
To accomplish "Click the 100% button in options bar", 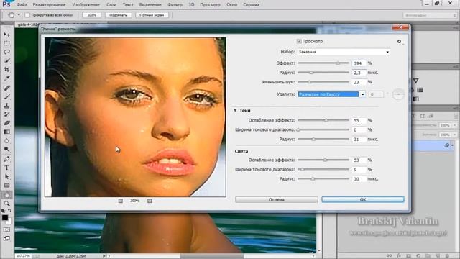I will [91, 15].
